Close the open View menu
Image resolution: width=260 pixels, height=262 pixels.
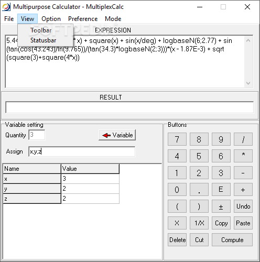27,19
